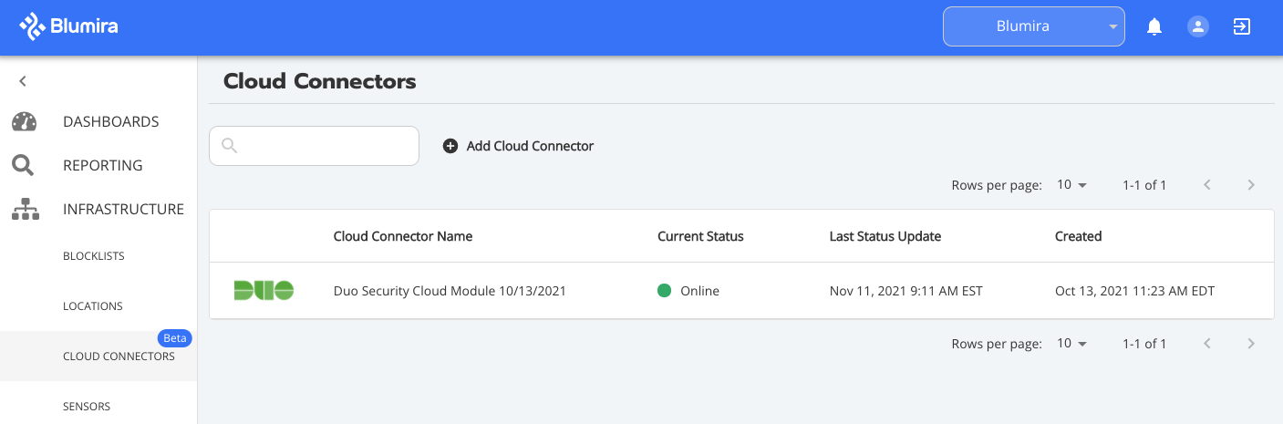This screenshot has width=1283, height=424.
Task: Go to next page in top pagination
Action: 1251,185
